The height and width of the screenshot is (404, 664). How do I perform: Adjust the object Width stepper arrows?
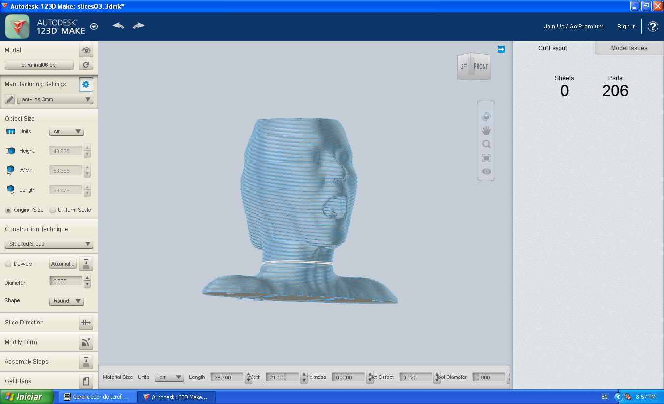tap(87, 171)
